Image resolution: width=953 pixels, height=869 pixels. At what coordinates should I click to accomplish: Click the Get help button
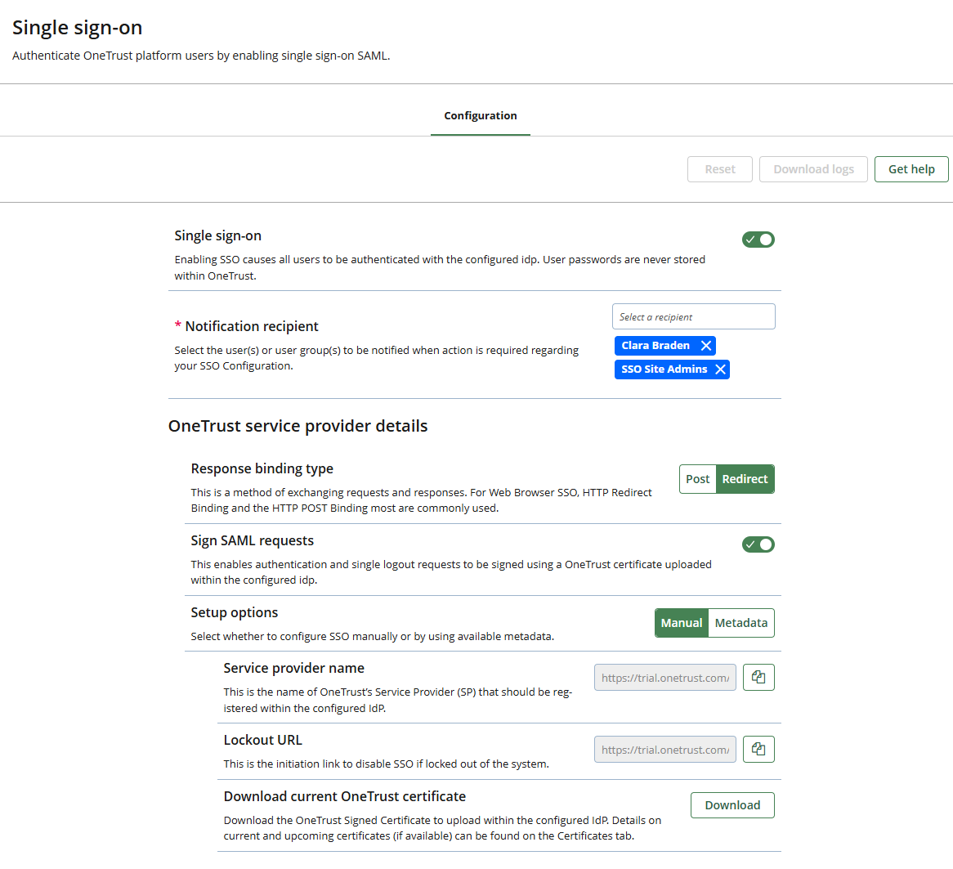[911, 169]
